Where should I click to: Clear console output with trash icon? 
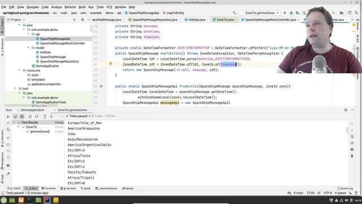click(352, 156)
